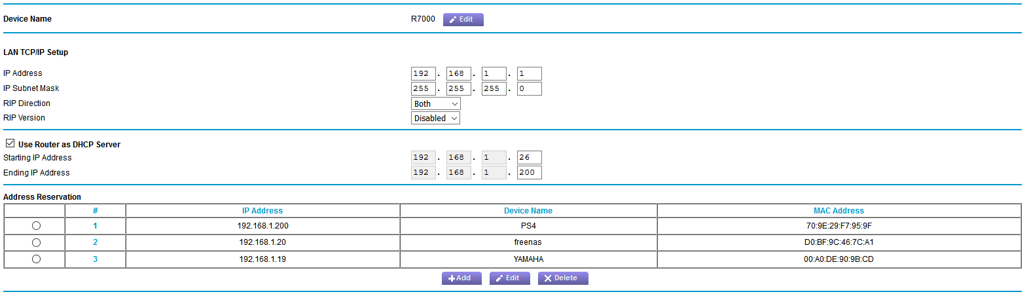Click the # column header
Viewport: 1029px width, 294px height.
[95, 211]
